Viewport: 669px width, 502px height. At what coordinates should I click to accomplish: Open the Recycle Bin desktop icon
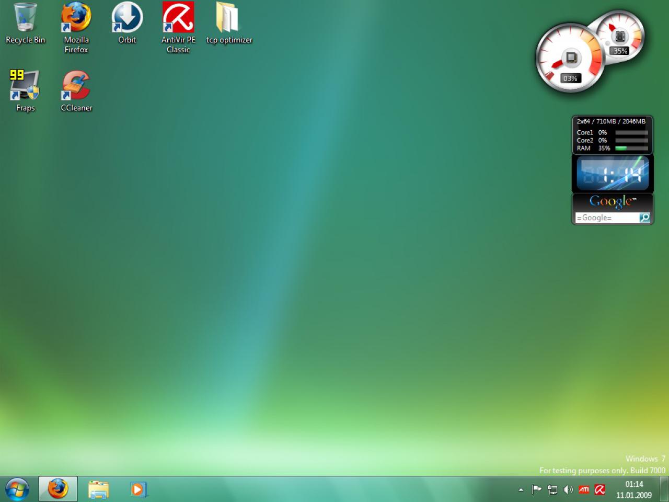[25, 24]
